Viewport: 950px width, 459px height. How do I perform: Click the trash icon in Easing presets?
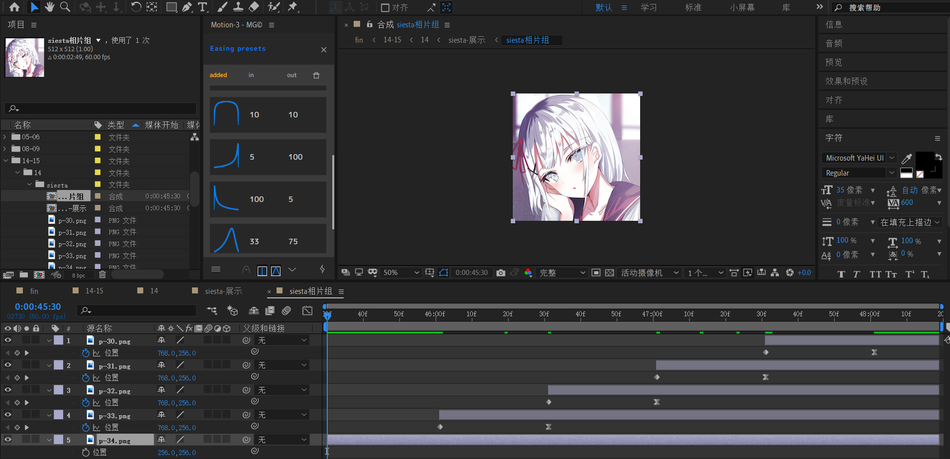click(x=316, y=75)
